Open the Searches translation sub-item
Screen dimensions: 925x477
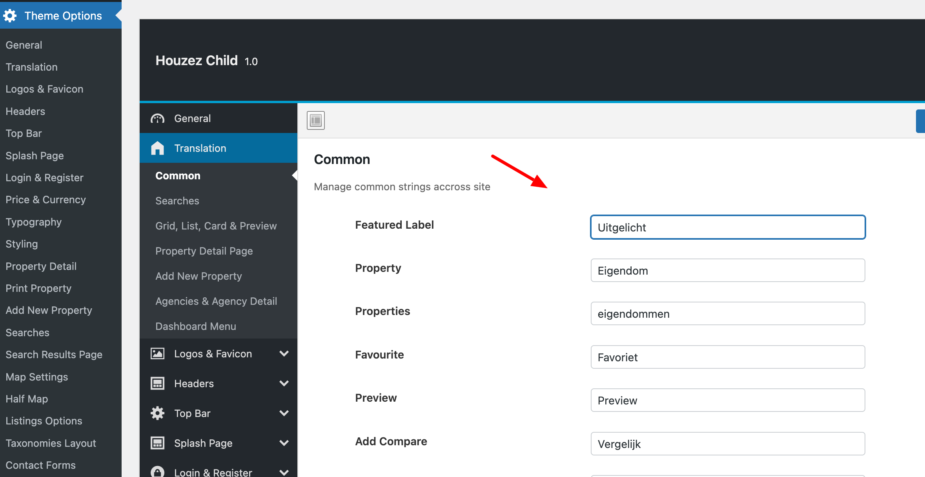point(177,201)
